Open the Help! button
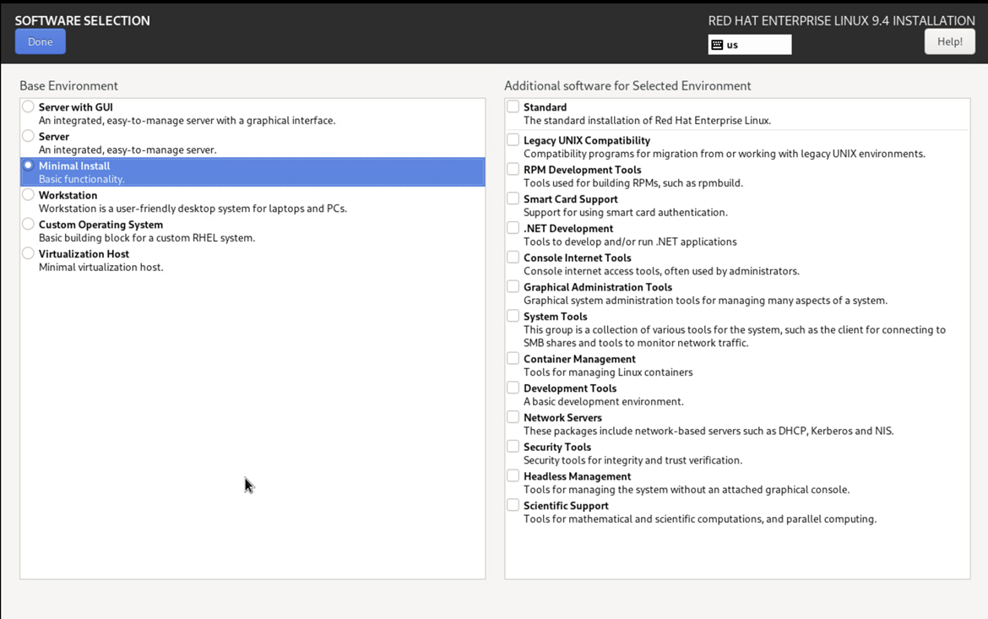The image size is (988, 619). click(x=949, y=41)
